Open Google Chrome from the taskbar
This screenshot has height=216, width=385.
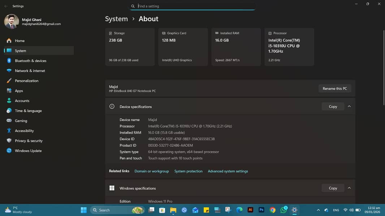tap(273, 210)
